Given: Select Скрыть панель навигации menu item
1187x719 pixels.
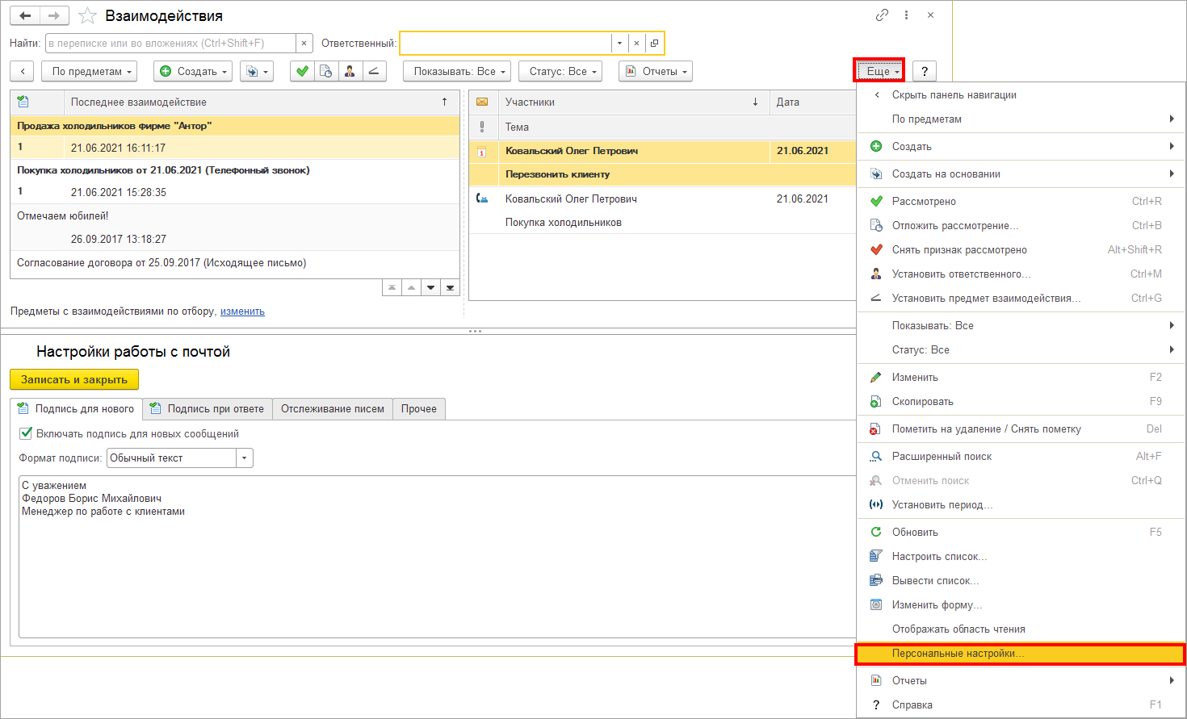Looking at the screenshot, I should 1021,95.
